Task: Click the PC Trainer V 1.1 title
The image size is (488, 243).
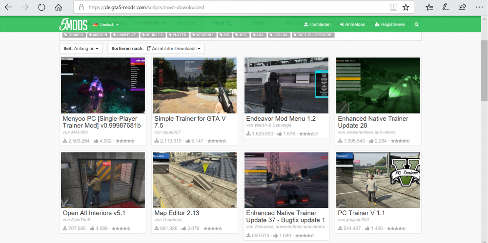Action: point(361,213)
